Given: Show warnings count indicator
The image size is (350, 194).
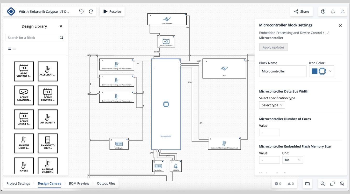Looking at the screenshot, I should click(291, 184).
